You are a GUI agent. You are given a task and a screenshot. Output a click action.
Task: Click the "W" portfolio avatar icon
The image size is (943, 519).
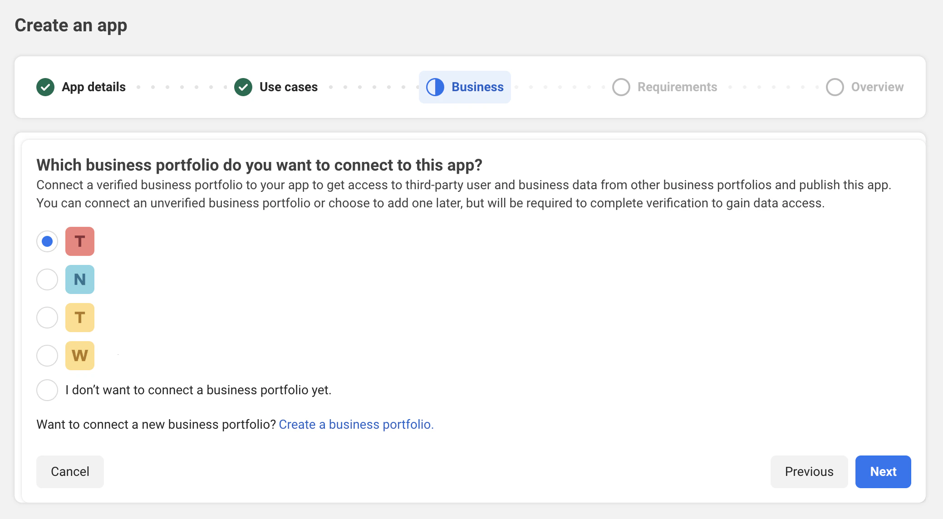pos(79,356)
